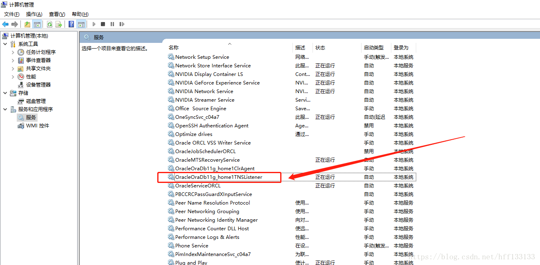Select the OracleJobSchedulerORCL service name
Screen dimensions: 540x265
[205, 151]
